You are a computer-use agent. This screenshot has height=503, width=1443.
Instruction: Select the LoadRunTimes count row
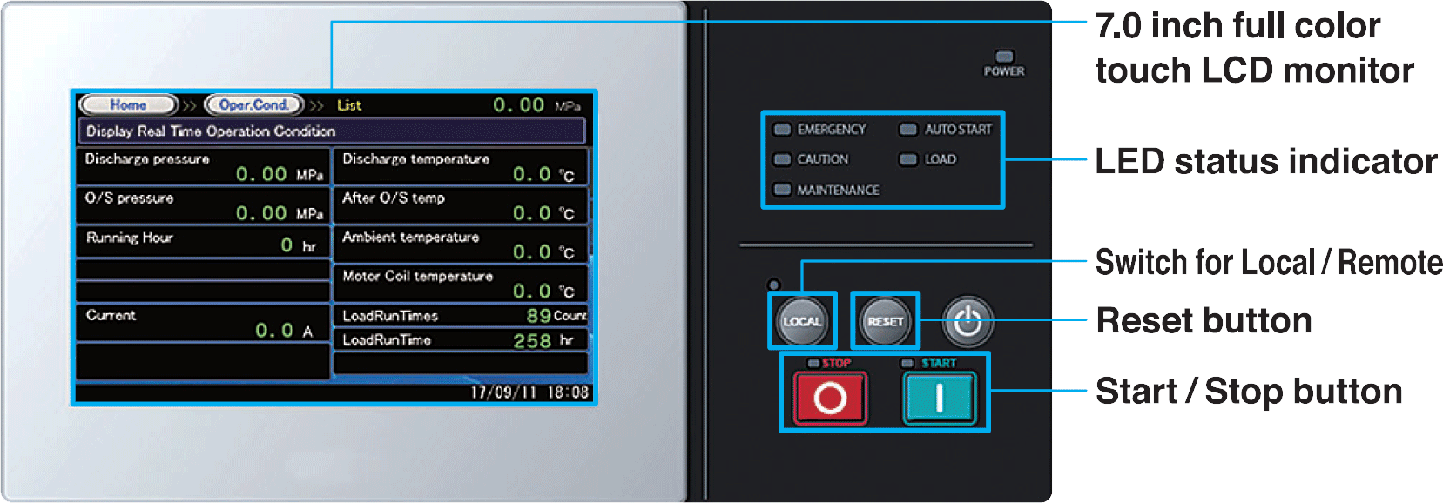coord(460,315)
